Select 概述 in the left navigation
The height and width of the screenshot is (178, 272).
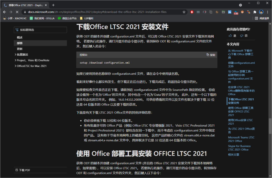[x=20, y=37]
